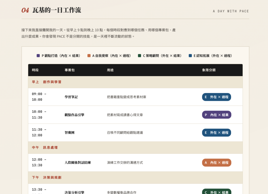Click the C 策略顧問（外在 × 結果）legend text

coord(162,56)
